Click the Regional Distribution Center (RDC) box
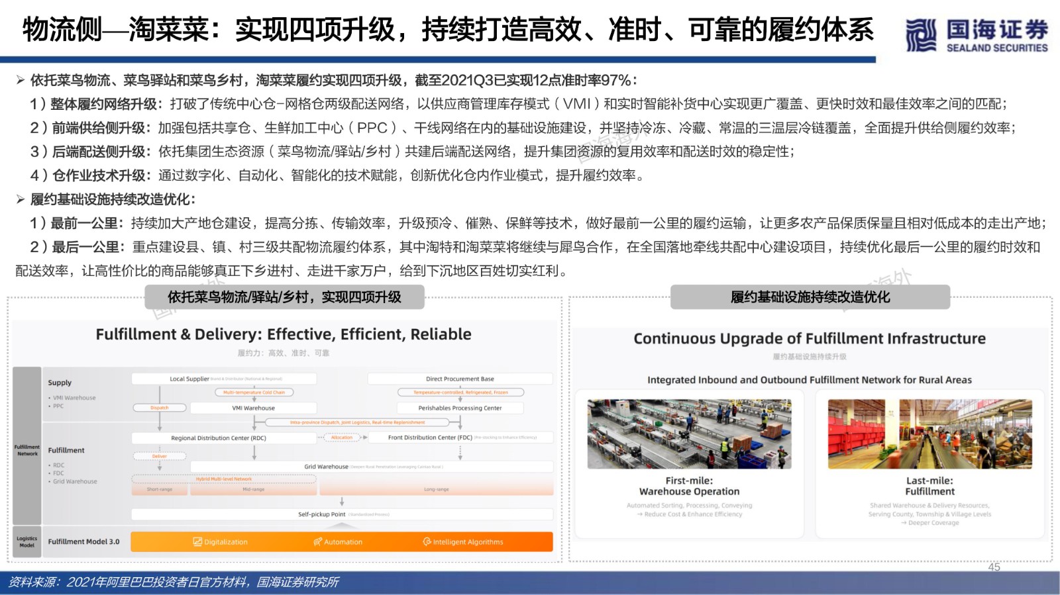 click(x=224, y=437)
